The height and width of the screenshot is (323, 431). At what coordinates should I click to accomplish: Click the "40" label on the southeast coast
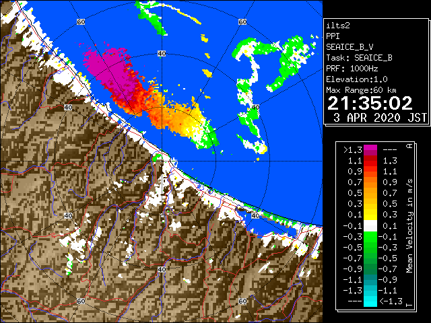[x=256, y=215]
